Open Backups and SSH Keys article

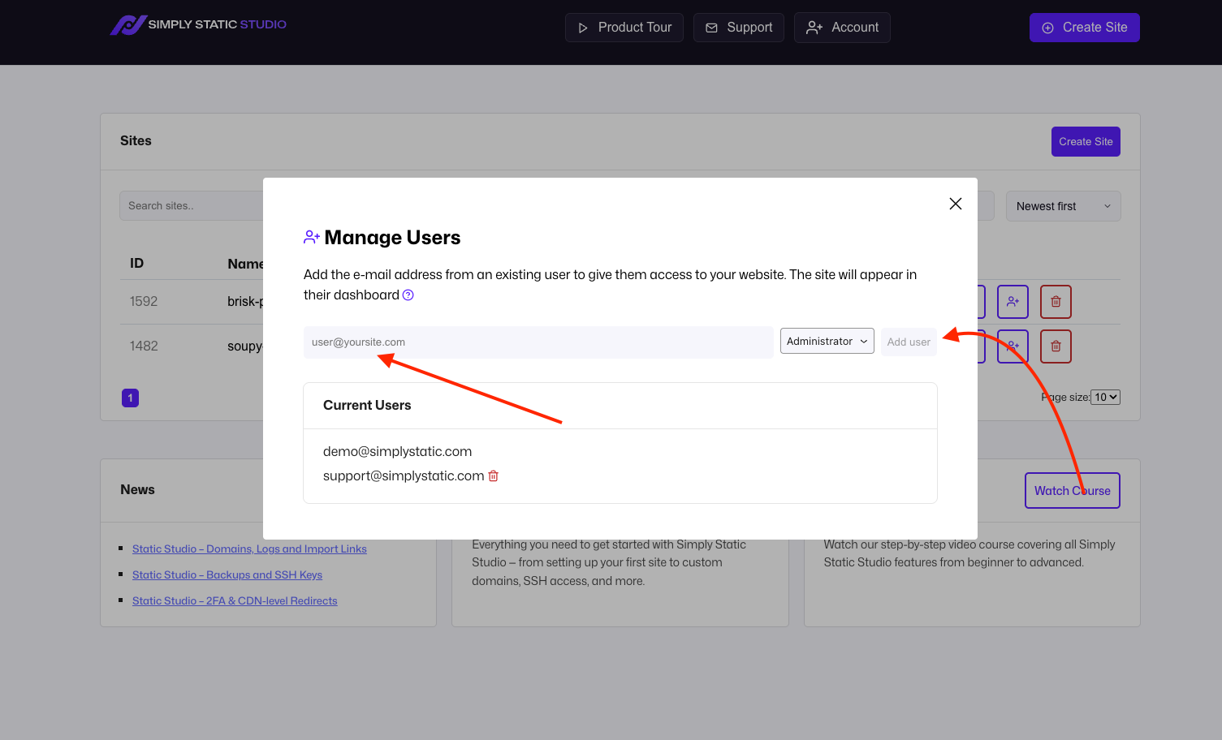(x=227, y=575)
